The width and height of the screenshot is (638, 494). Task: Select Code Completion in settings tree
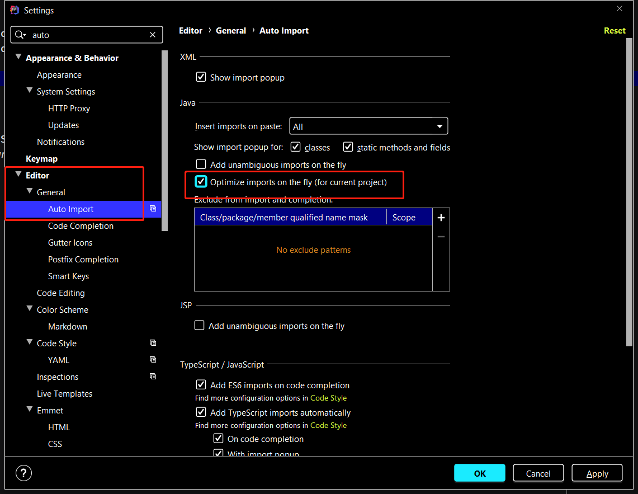click(81, 225)
